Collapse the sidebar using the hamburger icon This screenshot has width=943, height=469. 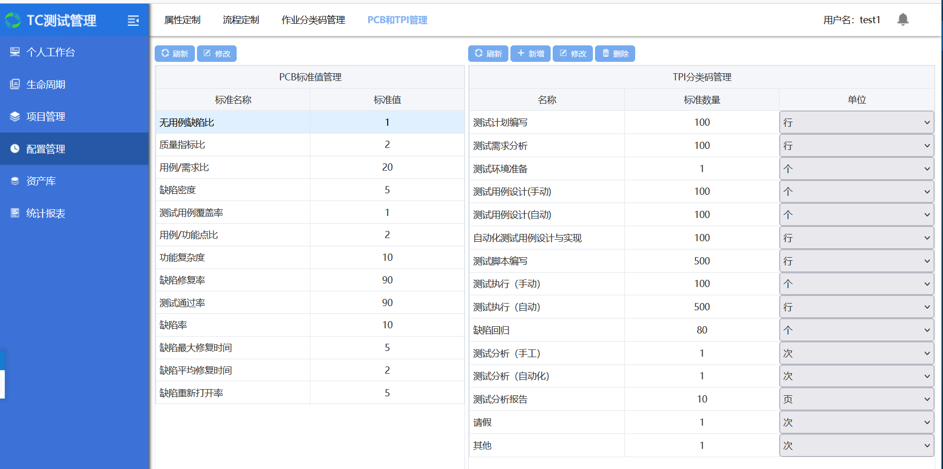[x=133, y=21]
